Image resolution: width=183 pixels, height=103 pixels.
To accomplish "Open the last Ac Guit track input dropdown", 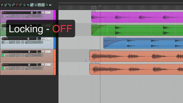I will (34, 68).
